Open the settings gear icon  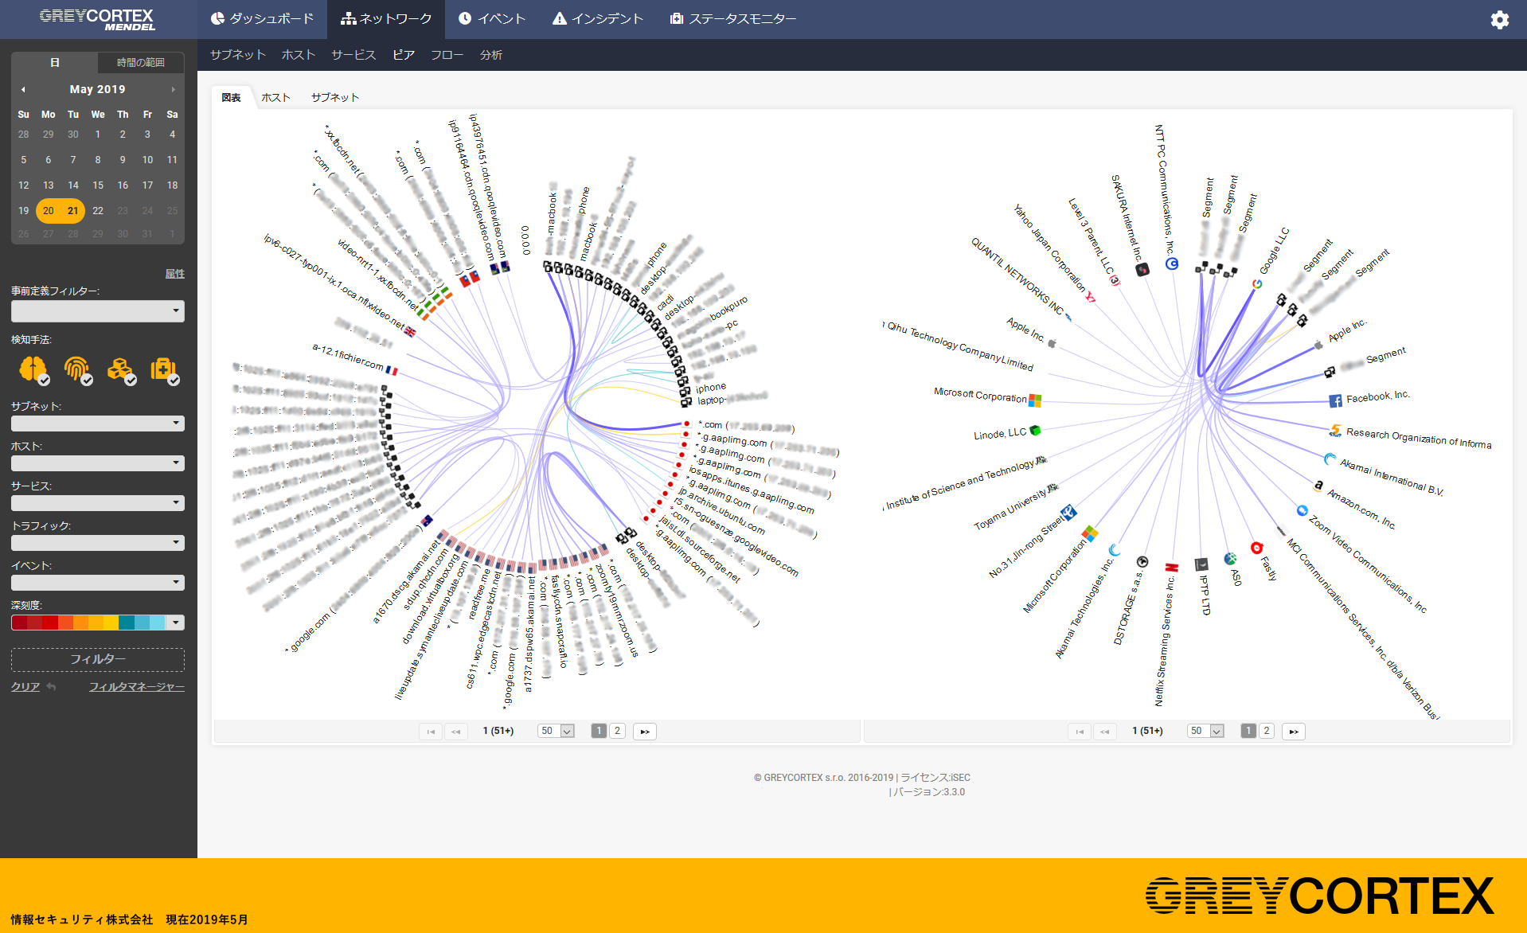coord(1499,20)
